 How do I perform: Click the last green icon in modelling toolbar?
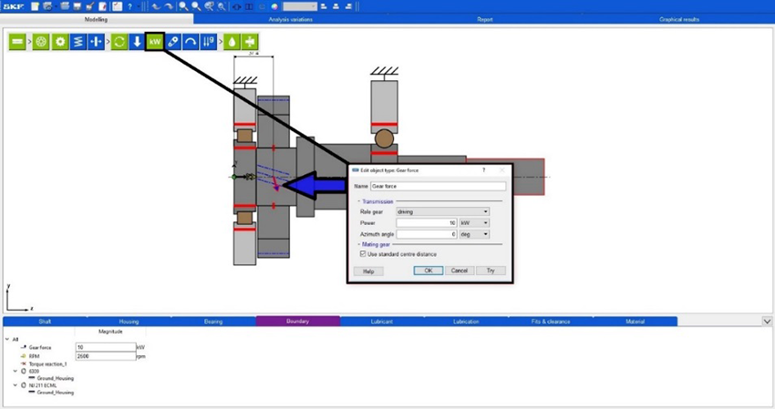pyautogui.click(x=250, y=42)
